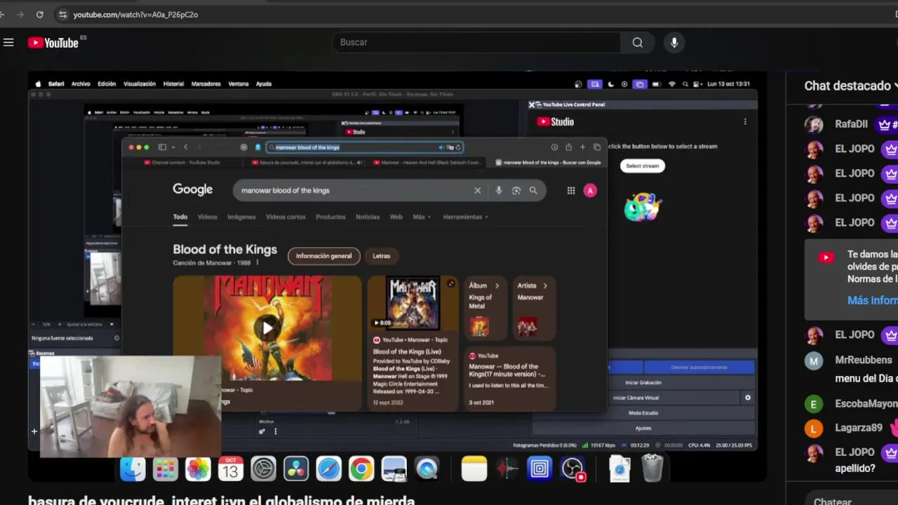Select the Noticias results tab
The image size is (898, 505).
pyautogui.click(x=368, y=217)
